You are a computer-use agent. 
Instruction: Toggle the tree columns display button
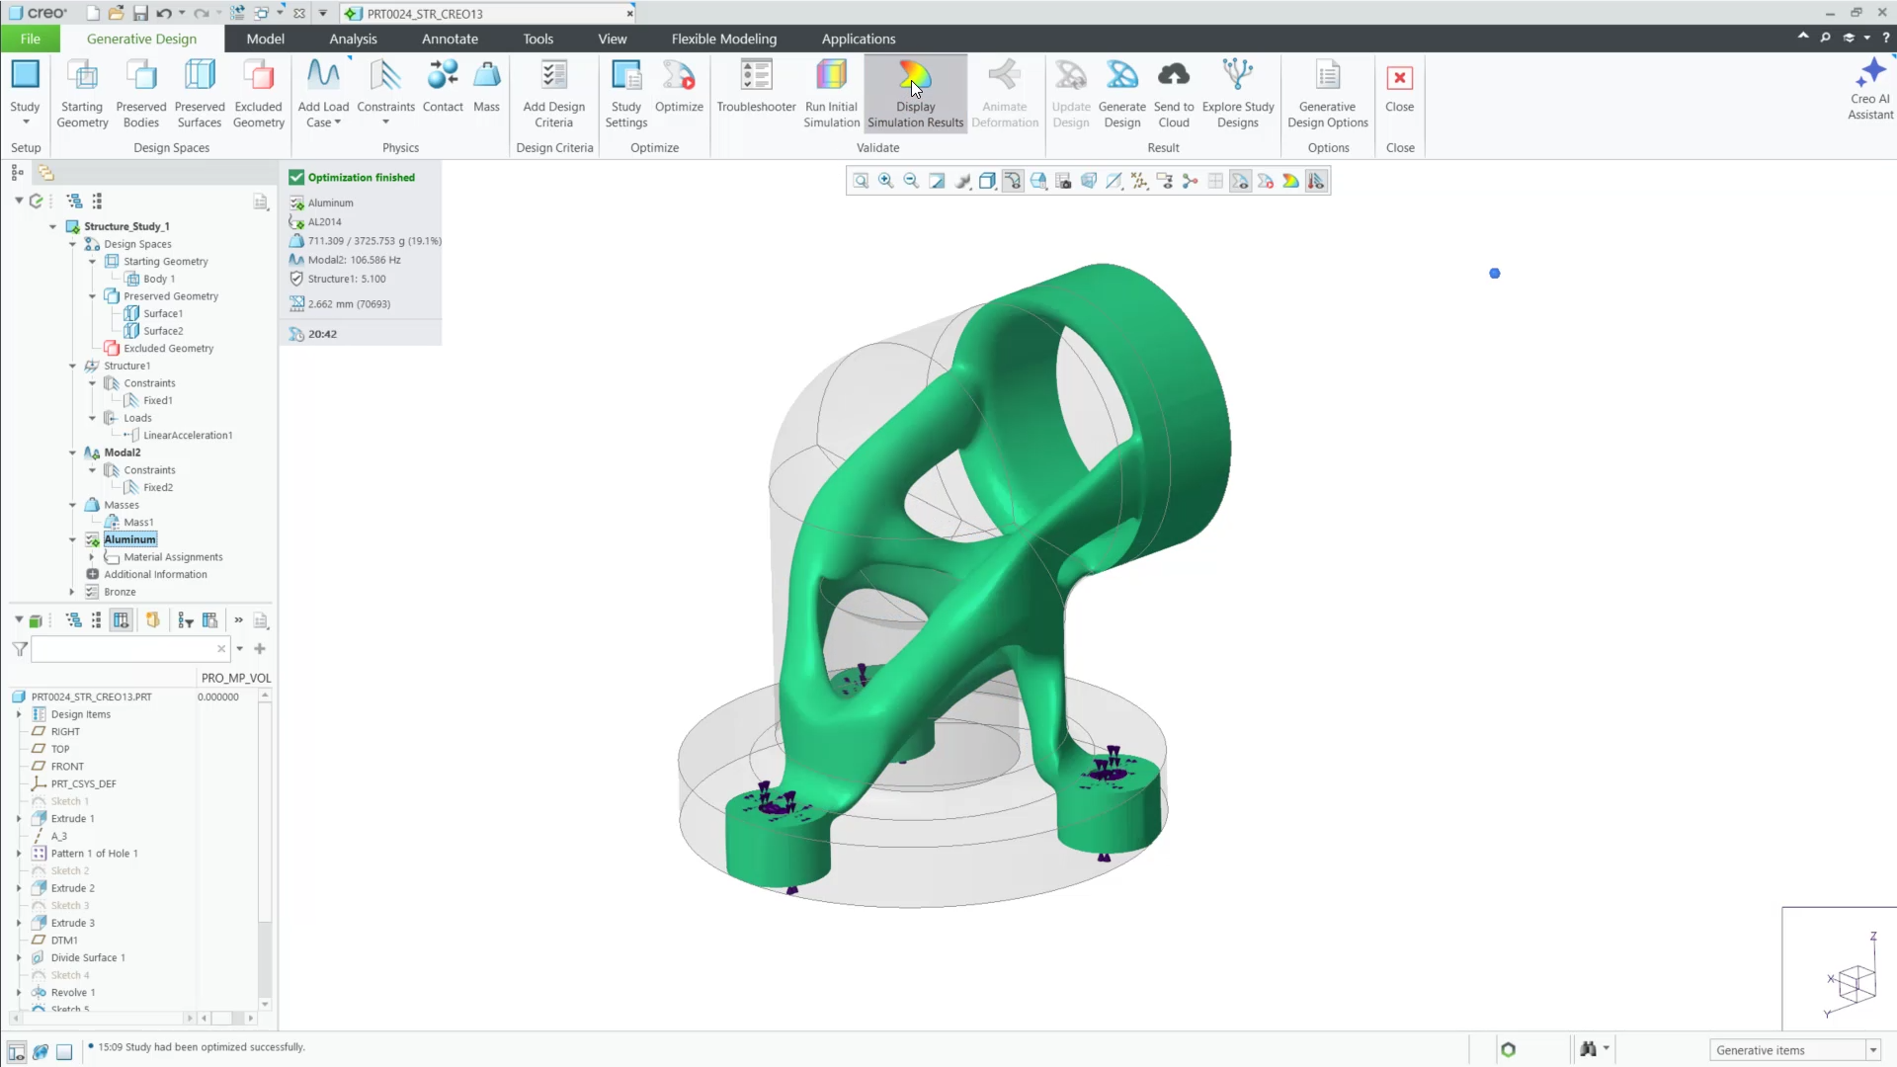coord(121,620)
